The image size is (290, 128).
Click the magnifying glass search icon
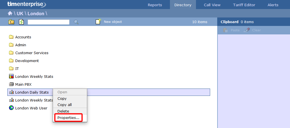click(x=76, y=22)
